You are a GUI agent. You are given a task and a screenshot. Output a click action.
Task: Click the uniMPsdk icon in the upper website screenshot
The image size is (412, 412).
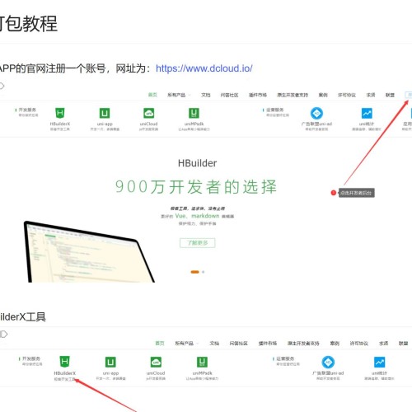click(x=194, y=113)
